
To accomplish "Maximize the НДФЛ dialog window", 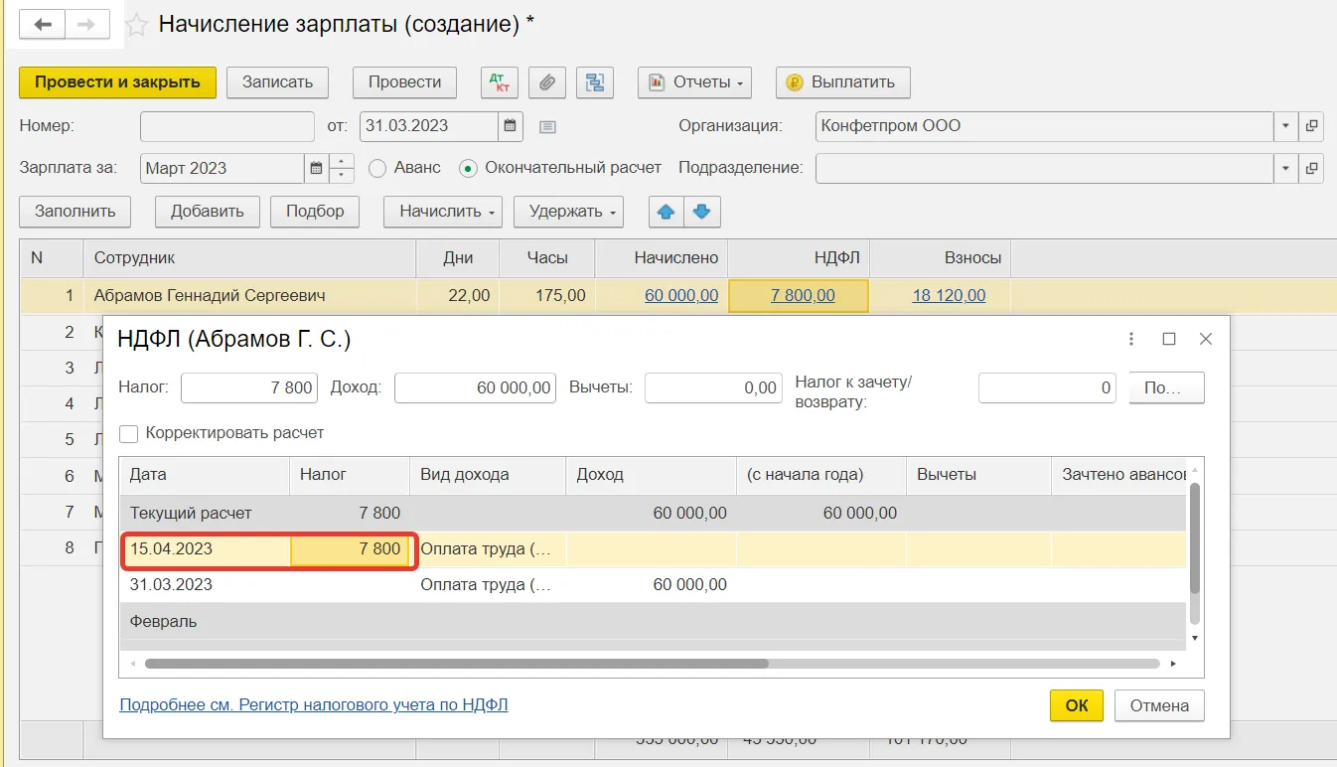I will point(1169,339).
